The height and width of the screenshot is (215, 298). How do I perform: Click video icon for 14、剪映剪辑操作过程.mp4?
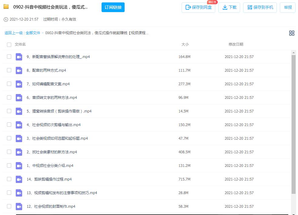(19, 179)
